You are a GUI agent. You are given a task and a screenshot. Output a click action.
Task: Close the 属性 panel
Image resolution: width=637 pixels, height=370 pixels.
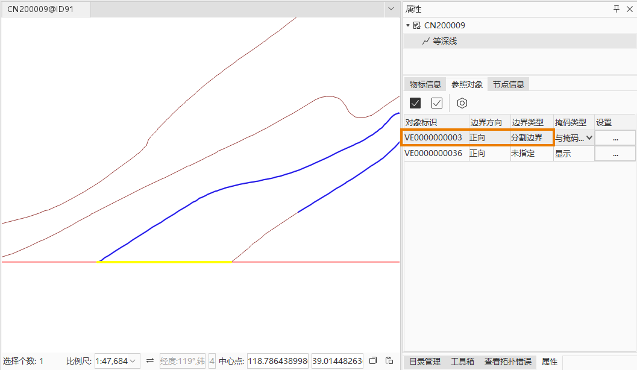click(629, 9)
